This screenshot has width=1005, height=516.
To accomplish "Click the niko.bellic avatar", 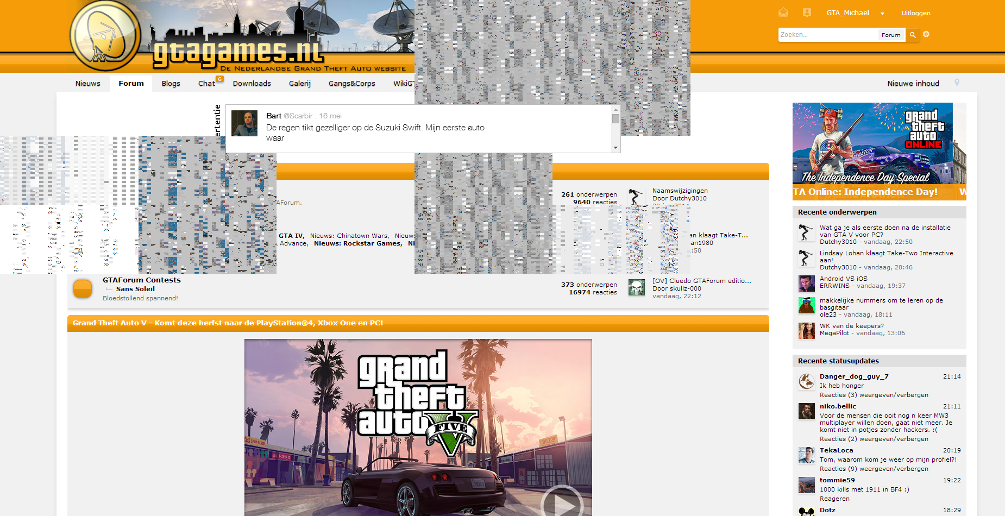I will coord(806,411).
